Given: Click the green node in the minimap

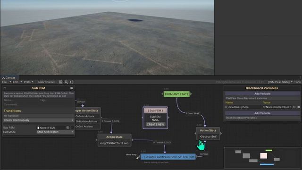Looking at the screenshot, I should pyautogui.click(x=268, y=150).
